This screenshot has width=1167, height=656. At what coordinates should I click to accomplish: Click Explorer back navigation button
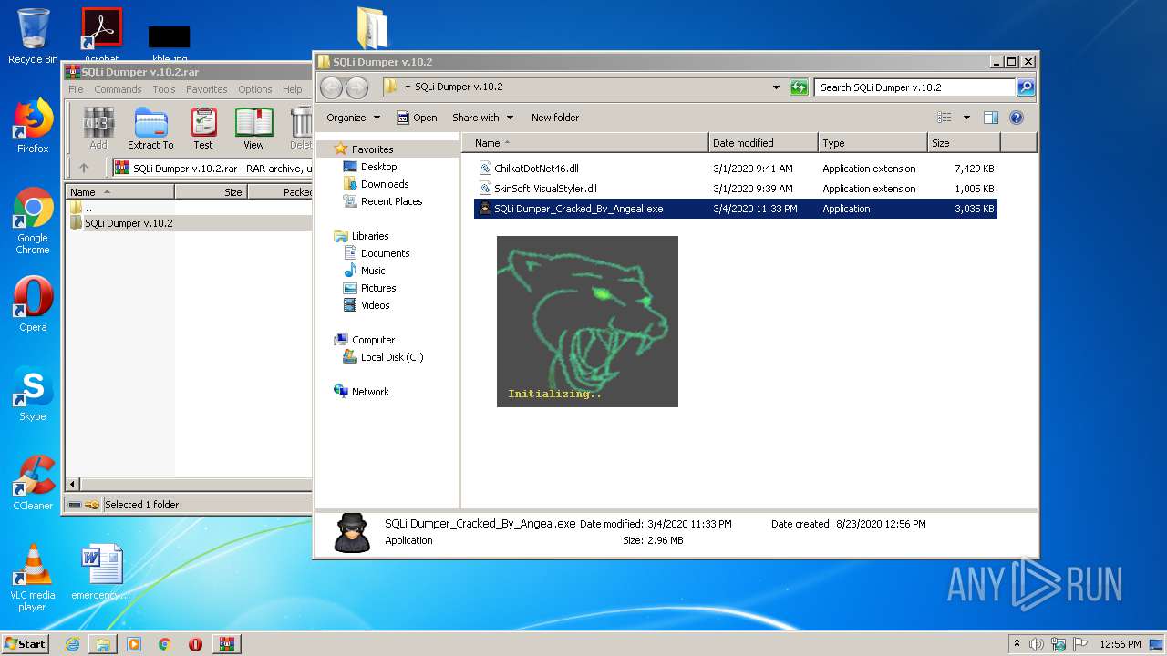tap(332, 87)
